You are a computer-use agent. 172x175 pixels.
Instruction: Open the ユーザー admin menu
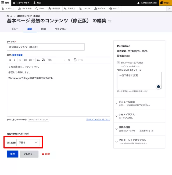(85, 9)
